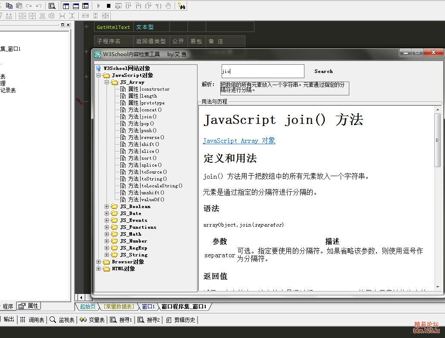Click the Paste clipboard icon
This screenshot has height=338, width=445.
pos(19,6)
